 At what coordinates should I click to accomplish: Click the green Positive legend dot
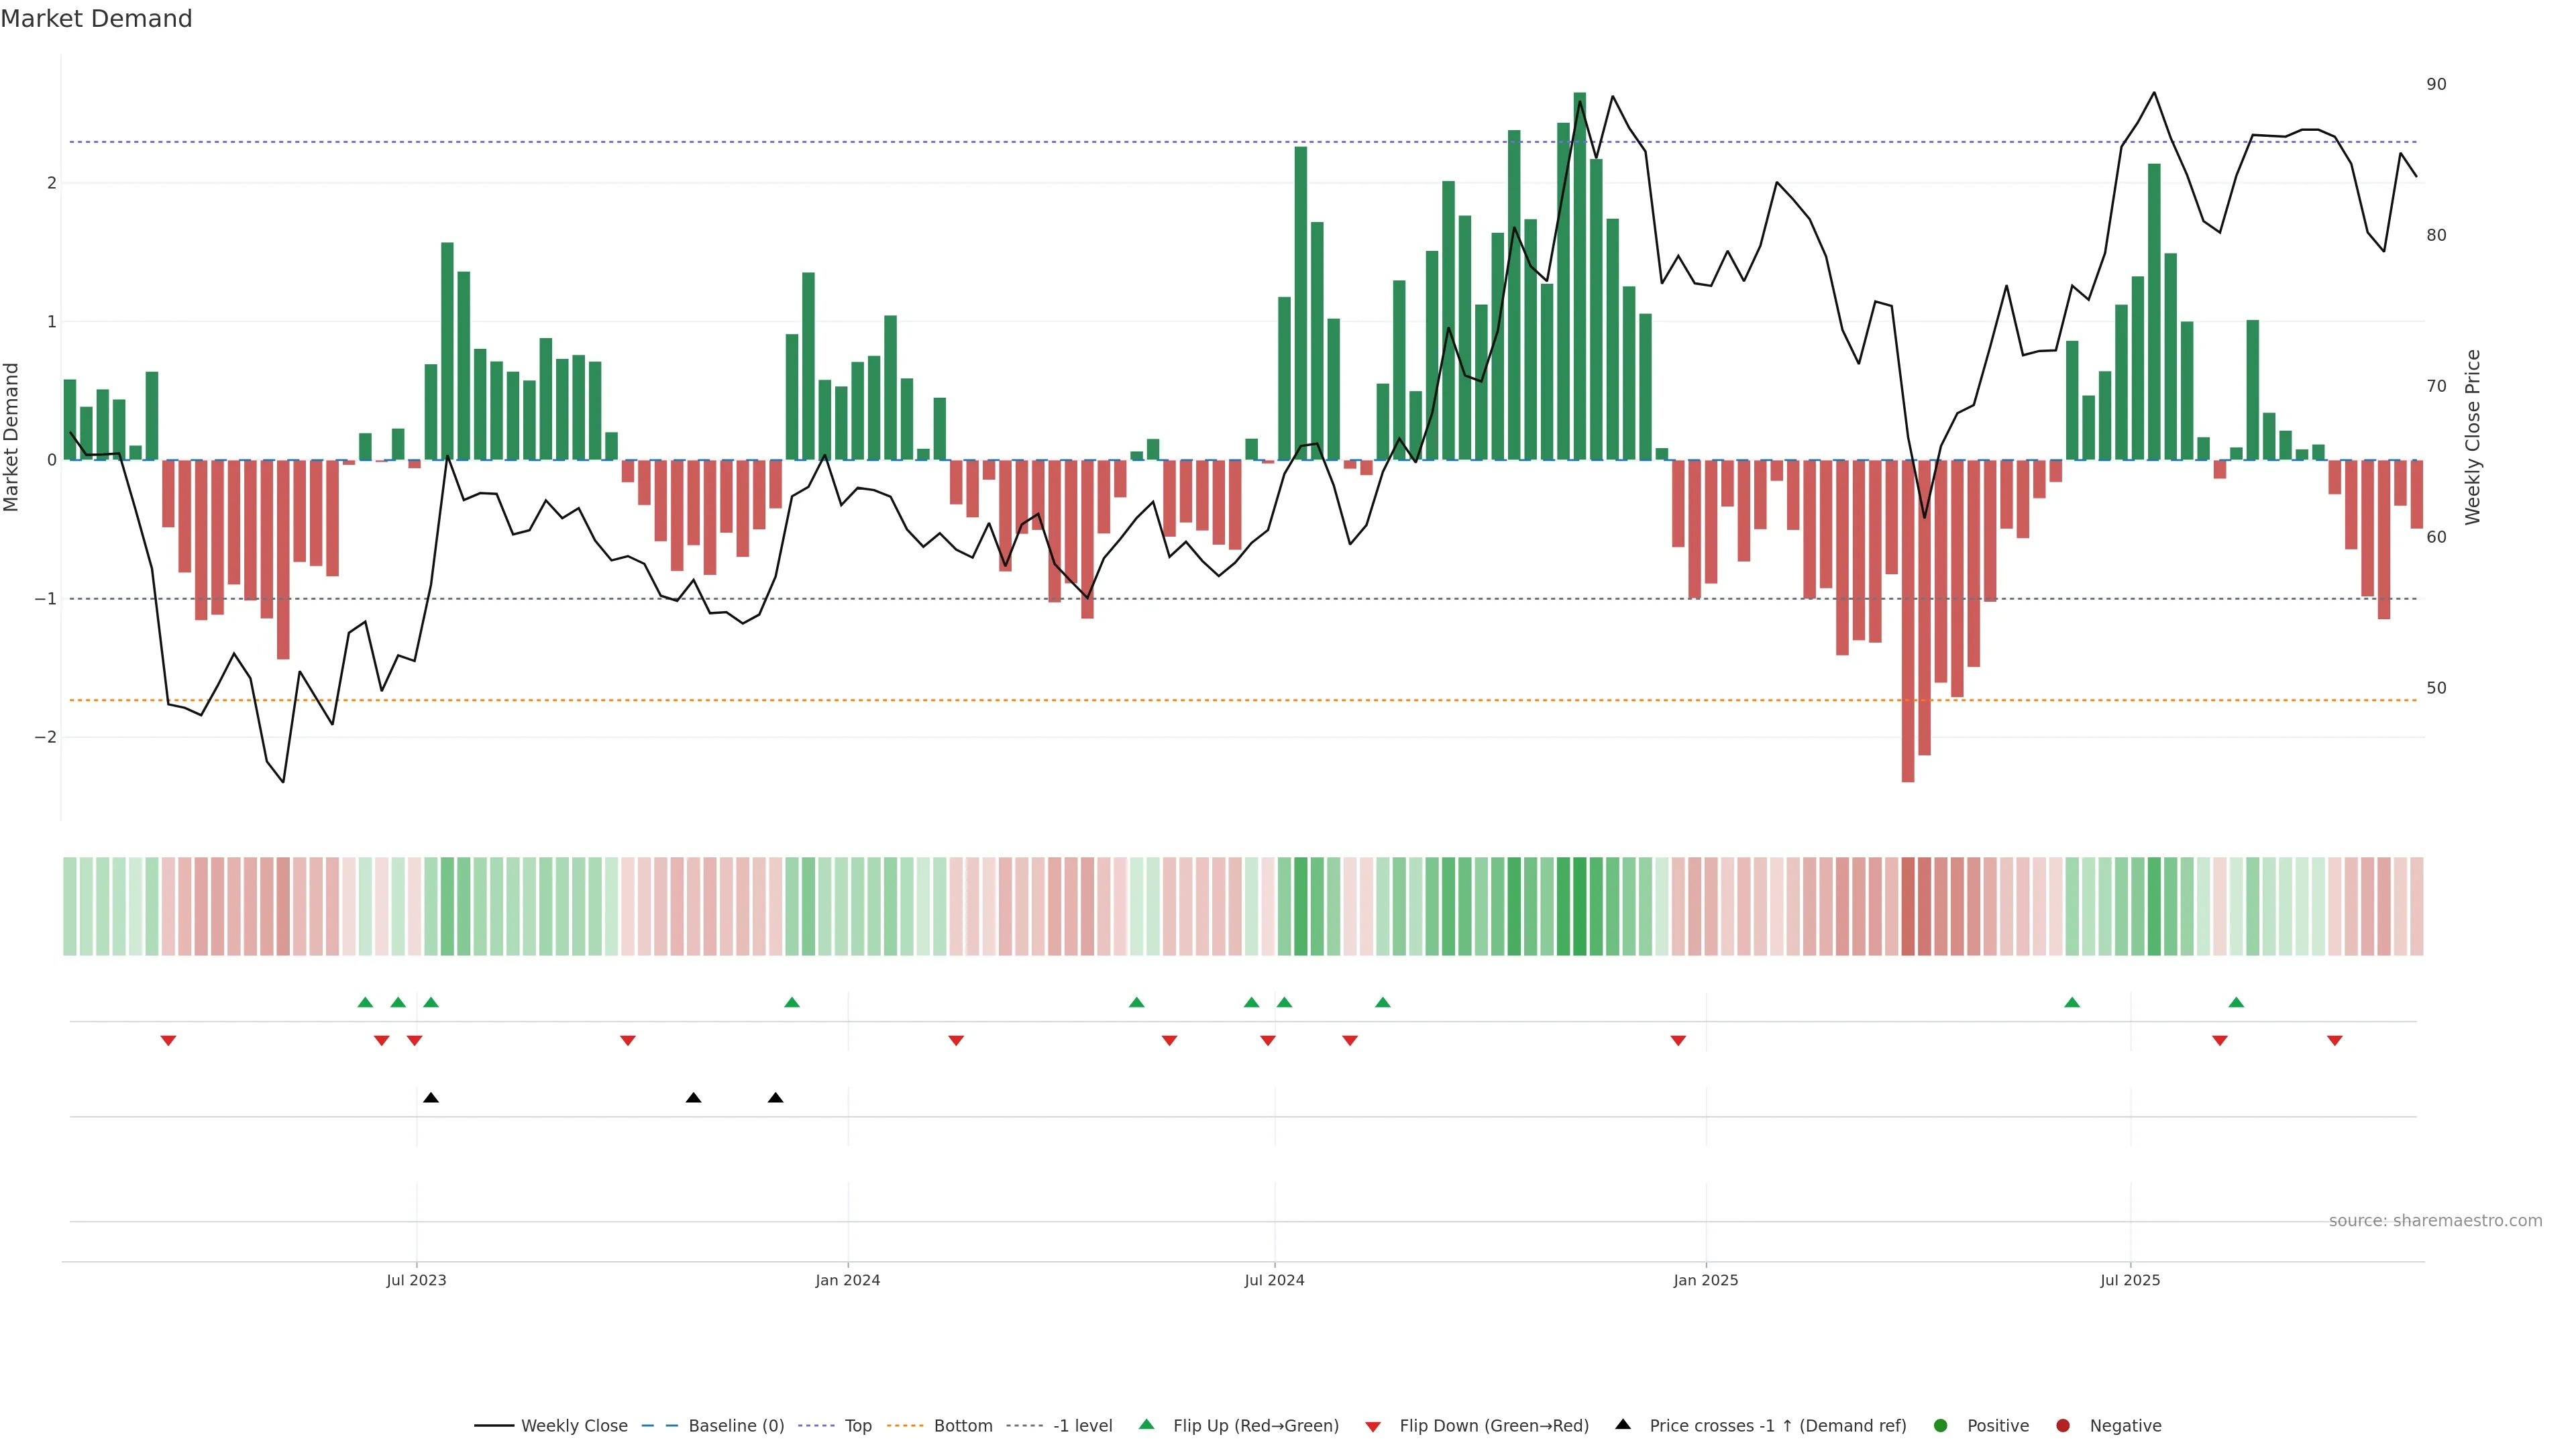coord(1941,1425)
